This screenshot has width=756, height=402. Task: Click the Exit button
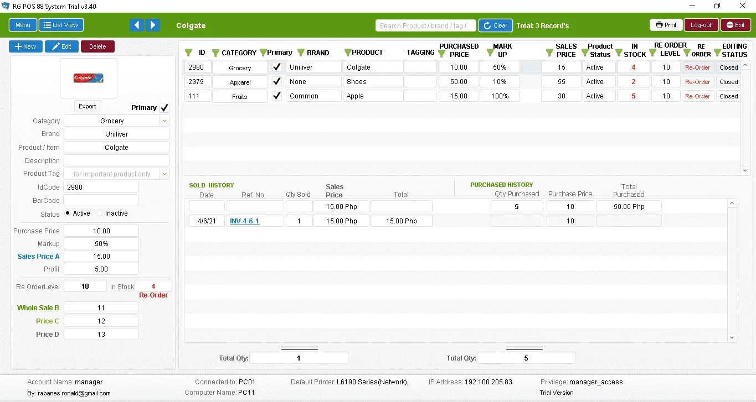point(736,25)
